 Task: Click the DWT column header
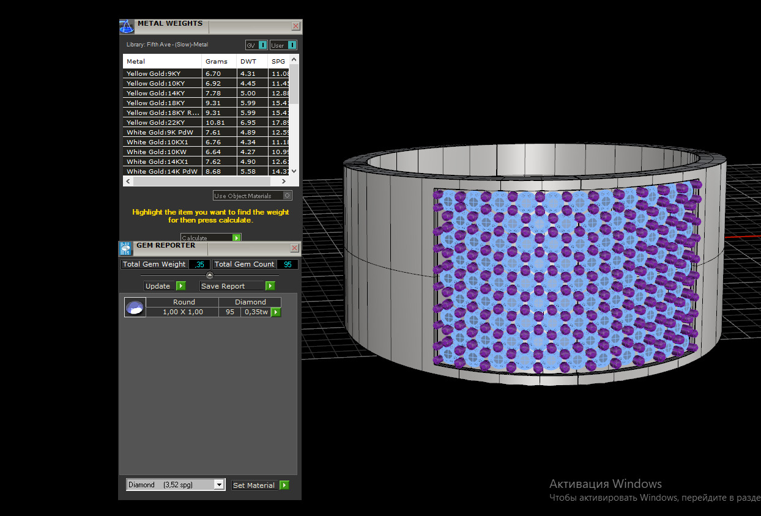[x=252, y=61]
